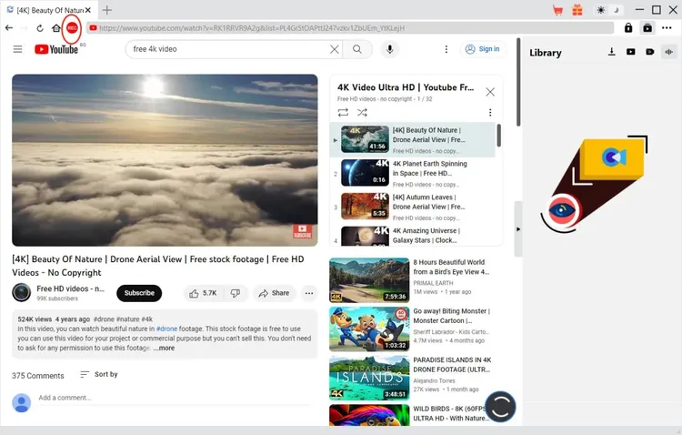The height and width of the screenshot is (435, 682).
Task: Click the Sign in button
Action: 482,49
